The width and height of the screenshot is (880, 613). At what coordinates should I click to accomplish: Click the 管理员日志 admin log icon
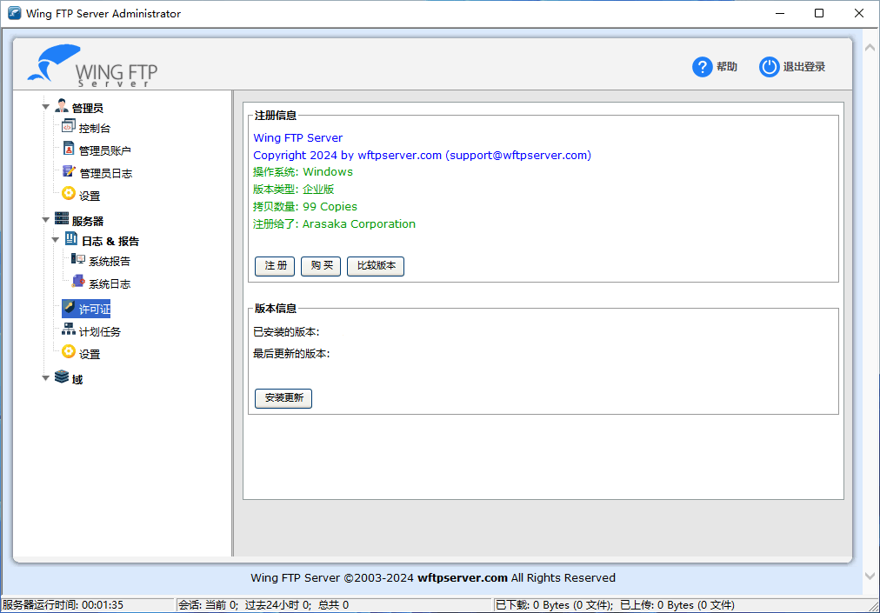pyautogui.click(x=69, y=171)
